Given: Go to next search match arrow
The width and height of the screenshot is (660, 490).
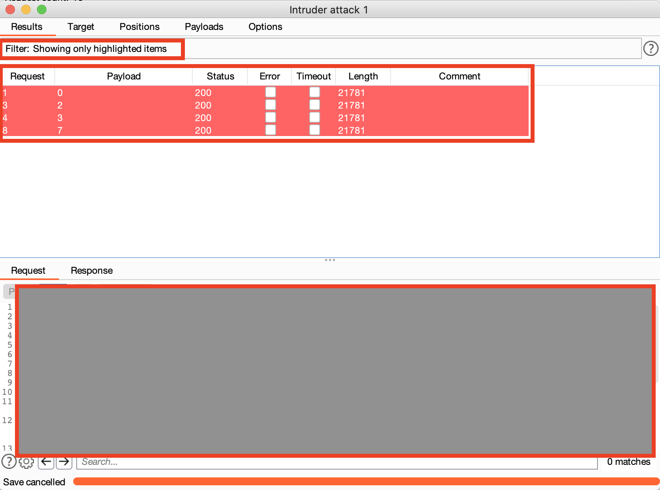Looking at the screenshot, I should pyautogui.click(x=64, y=462).
